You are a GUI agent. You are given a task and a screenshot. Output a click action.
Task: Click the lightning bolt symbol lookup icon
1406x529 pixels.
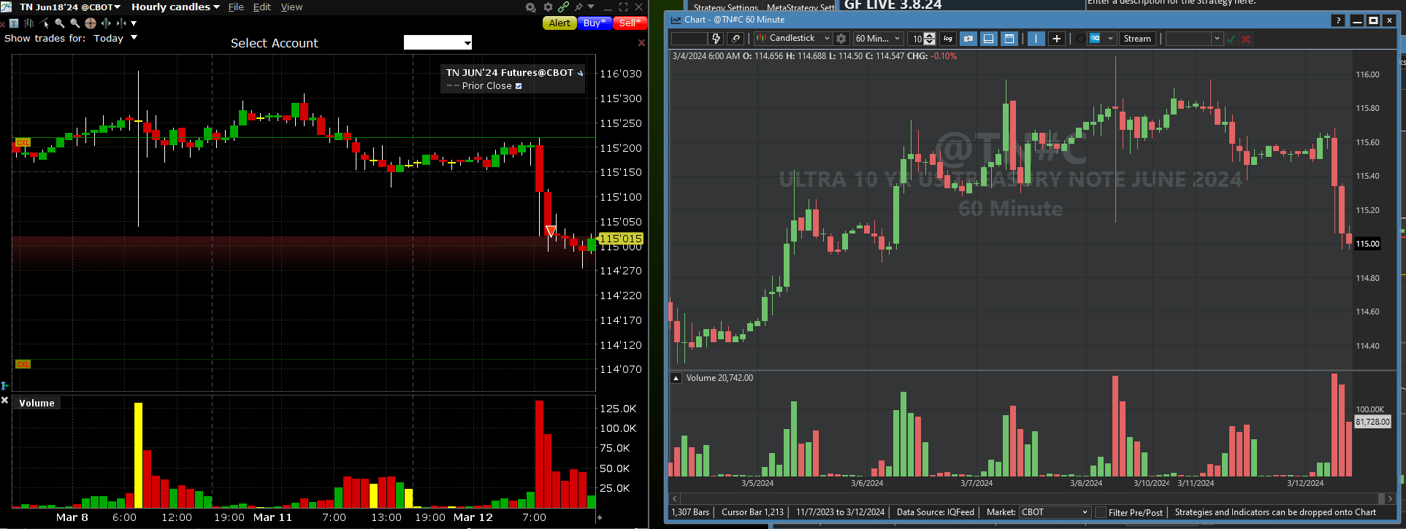click(x=717, y=39)
